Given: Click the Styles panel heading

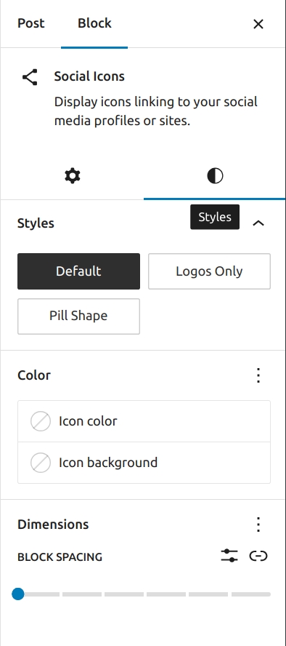Looking at the screenshot, I should 36,223.
